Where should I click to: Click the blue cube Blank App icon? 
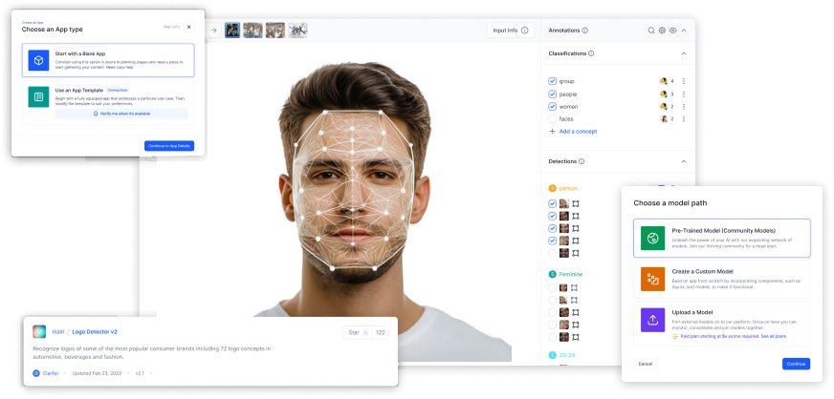click(38, 60)
